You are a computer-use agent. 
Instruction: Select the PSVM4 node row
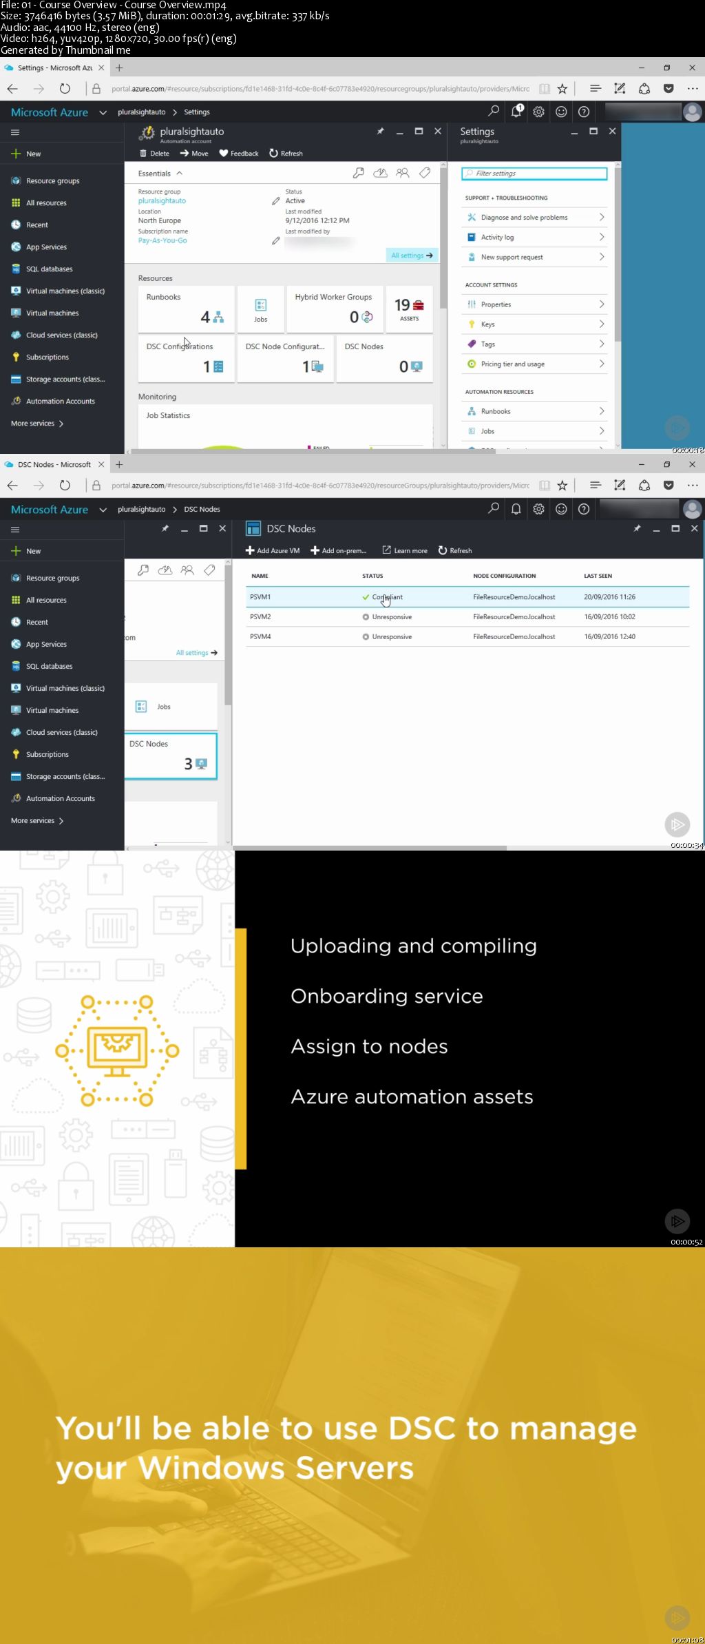pyautogui.click(x=467, y=637)
